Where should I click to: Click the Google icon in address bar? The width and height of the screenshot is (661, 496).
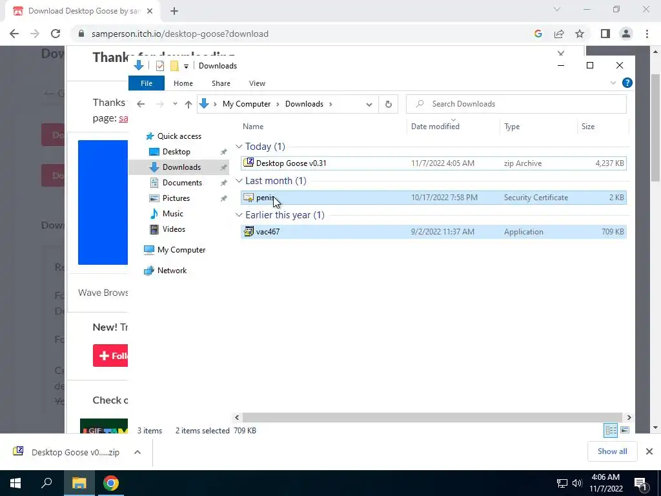pyautogui.click(x=538, y=34)
